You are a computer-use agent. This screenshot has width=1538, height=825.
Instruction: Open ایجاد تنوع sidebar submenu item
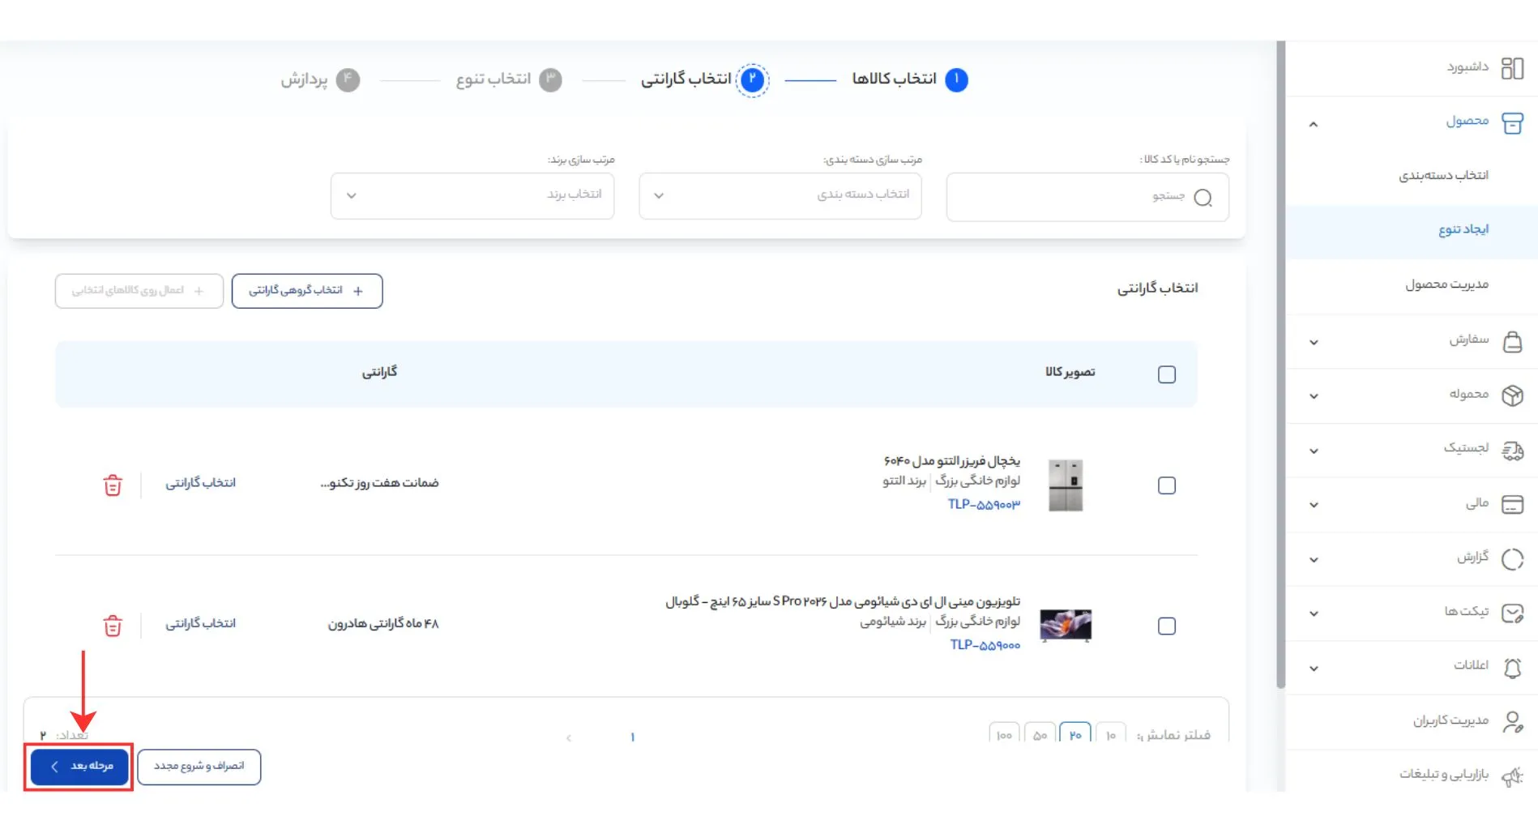pyautogui.click(x=1412, y=230)
